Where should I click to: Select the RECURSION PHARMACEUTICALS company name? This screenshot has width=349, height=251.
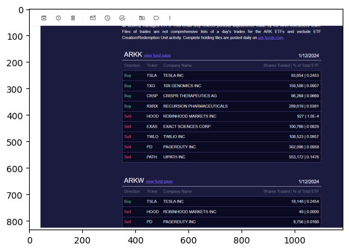(195, 107)
